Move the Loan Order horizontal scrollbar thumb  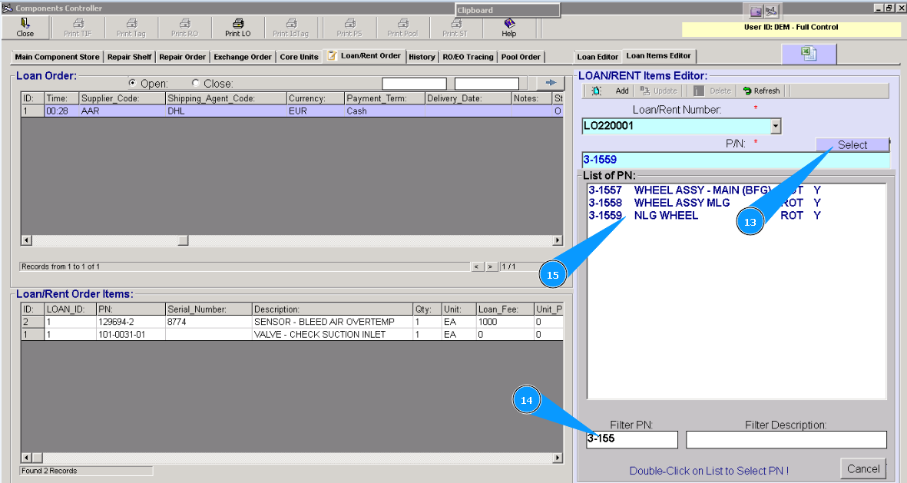tap(183, 240)
